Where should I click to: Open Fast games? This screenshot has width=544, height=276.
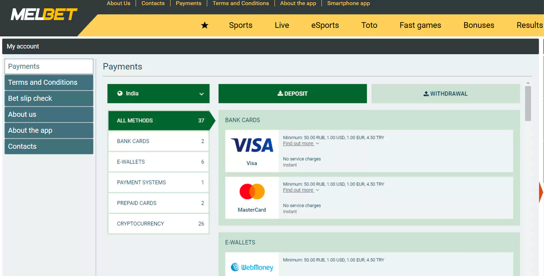[420, 25]
